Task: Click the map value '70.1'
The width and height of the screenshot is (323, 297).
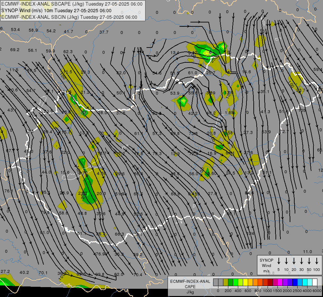Action: [x=43, y=273]
